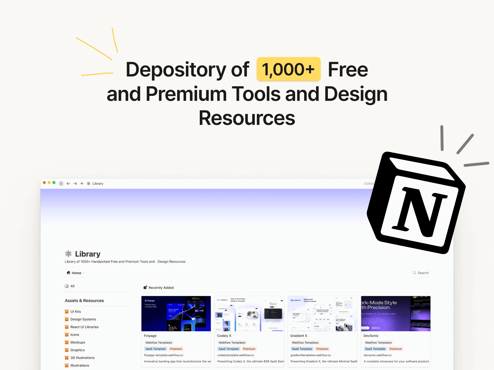The height and width of the screenshot is (370, 494).
Task: Click Premium tag on Finpage card
Action: point(176,349)
